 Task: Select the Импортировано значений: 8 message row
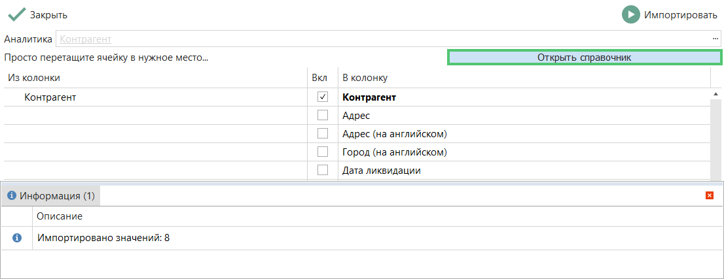point(103,238)
